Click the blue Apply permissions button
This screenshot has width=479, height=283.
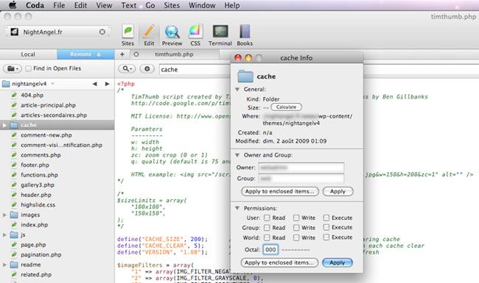click(338, 262)
